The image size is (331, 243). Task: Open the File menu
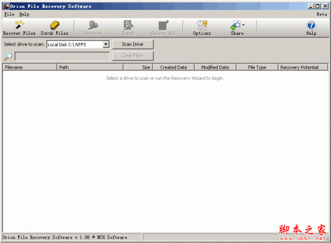pos(9,14)
